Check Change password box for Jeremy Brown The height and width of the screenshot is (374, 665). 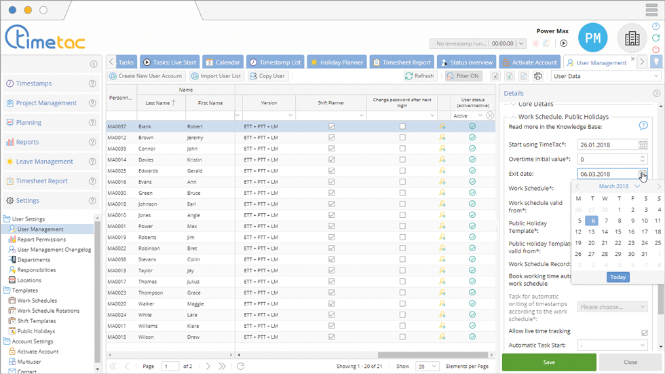click(402, 137)
